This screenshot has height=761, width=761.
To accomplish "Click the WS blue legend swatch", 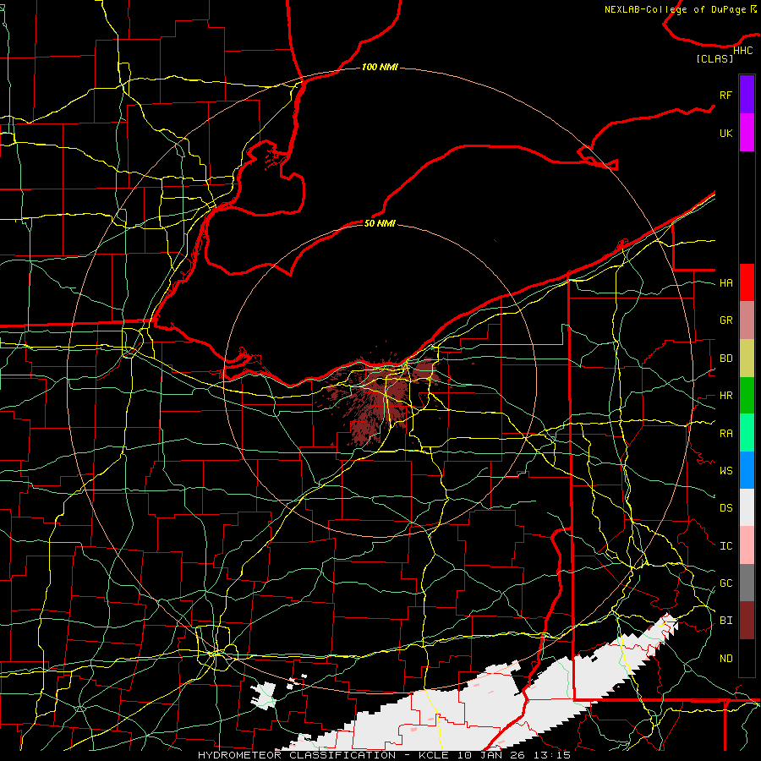I will [x=747, y=470].
